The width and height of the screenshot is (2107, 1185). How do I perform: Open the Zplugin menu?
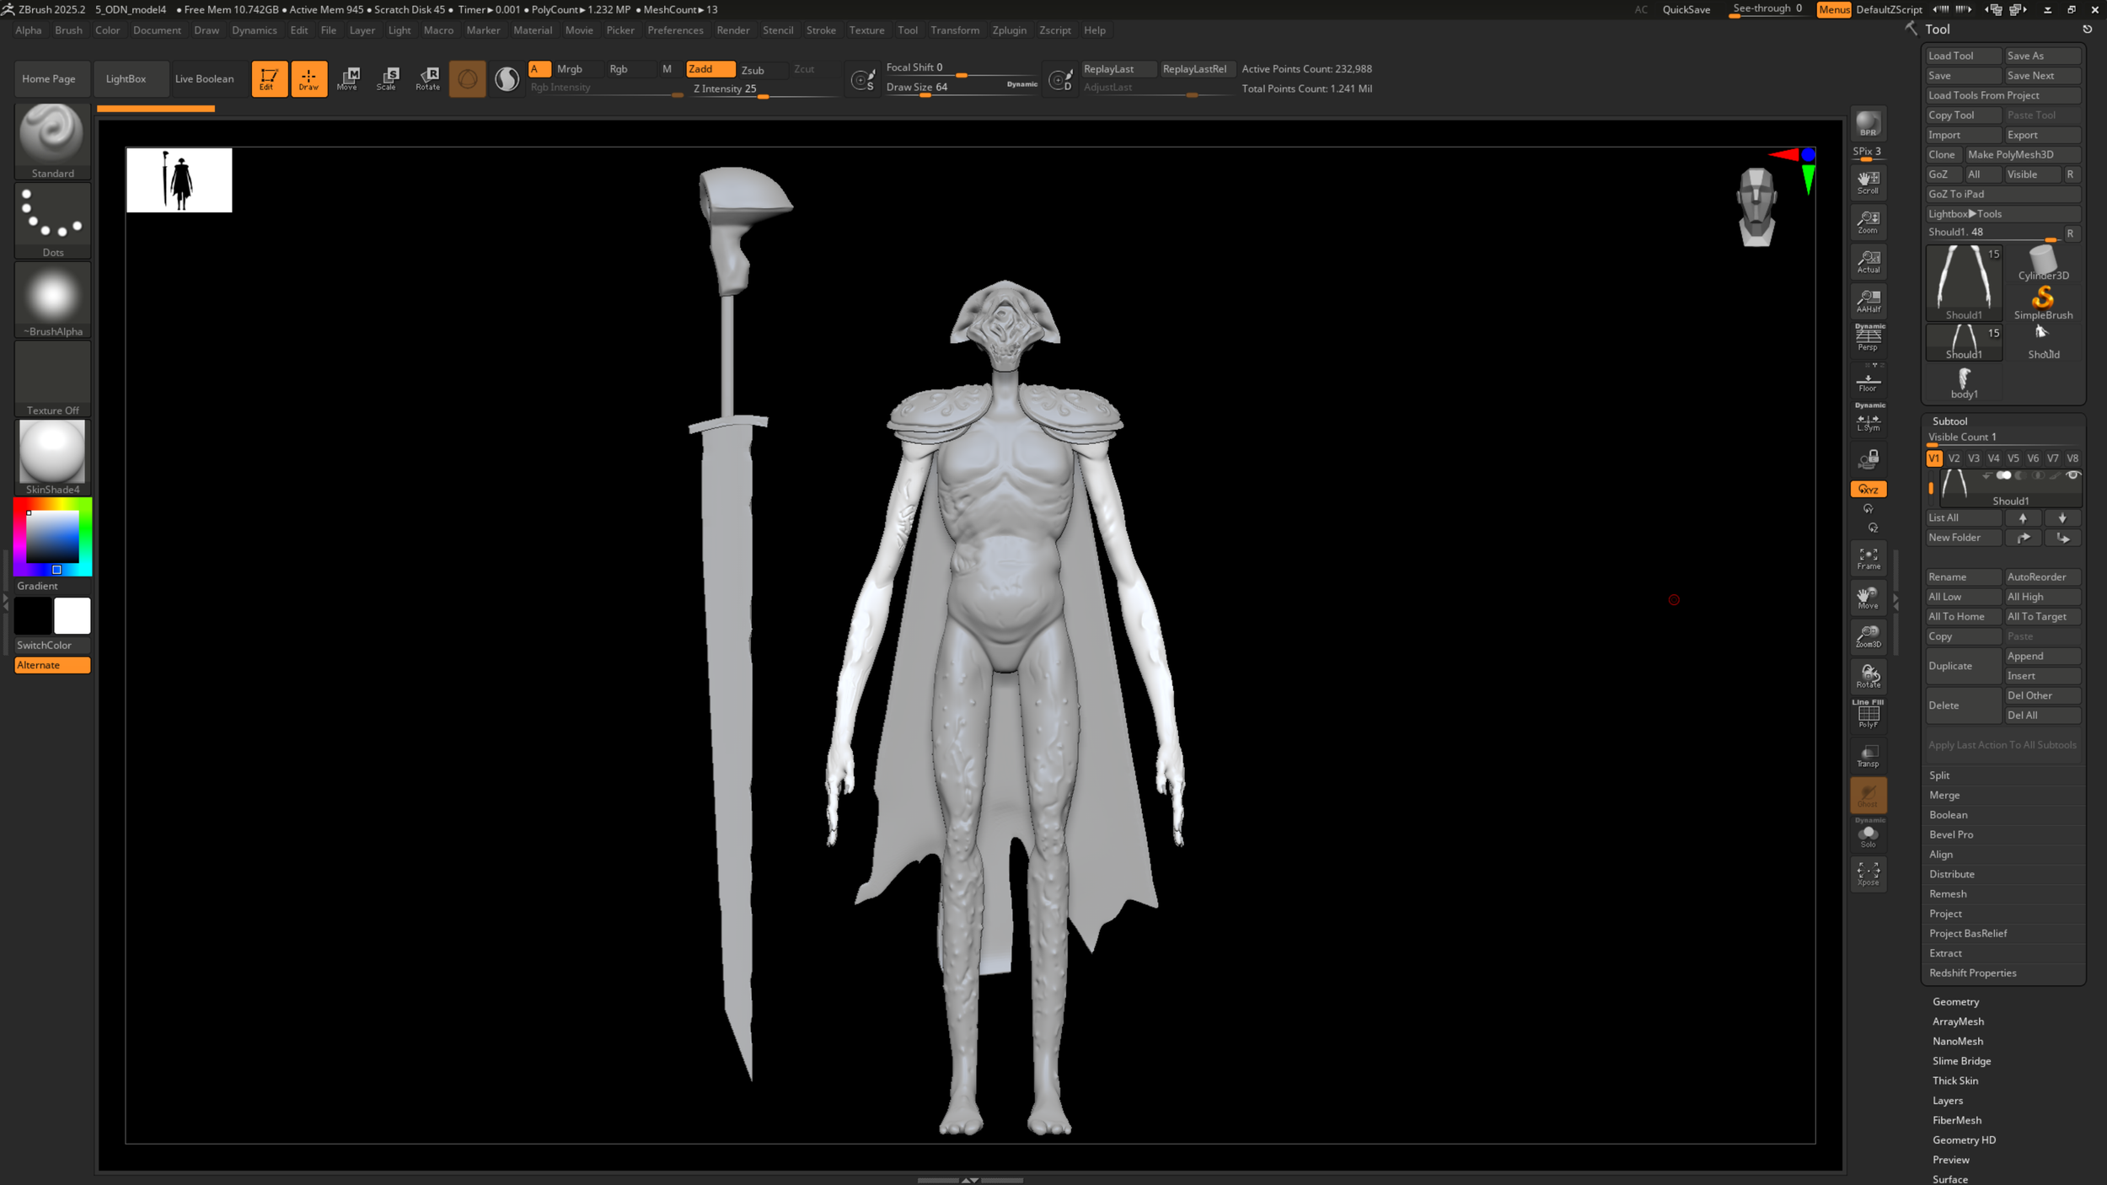point(1009,30)
